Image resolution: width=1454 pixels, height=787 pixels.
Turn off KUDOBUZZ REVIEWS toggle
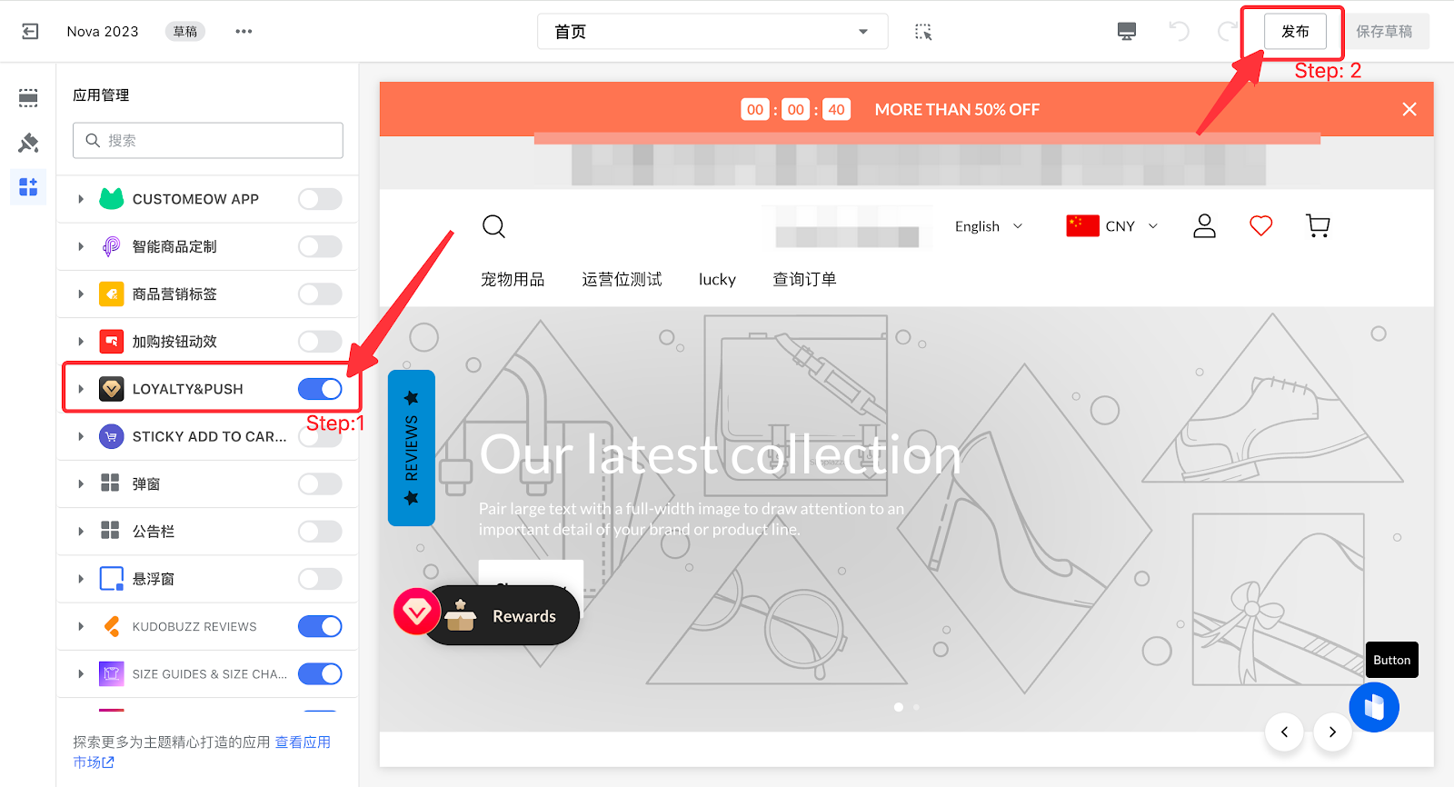click(x=320, y=627)
